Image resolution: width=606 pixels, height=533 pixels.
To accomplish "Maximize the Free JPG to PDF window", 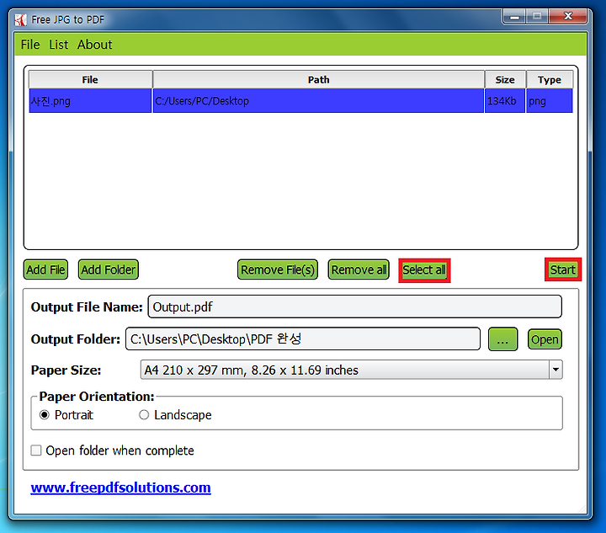I will coord(537,16).
